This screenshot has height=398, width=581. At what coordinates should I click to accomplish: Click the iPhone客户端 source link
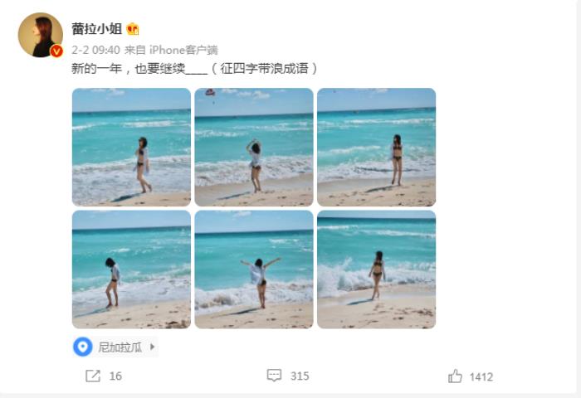point(183,50)
